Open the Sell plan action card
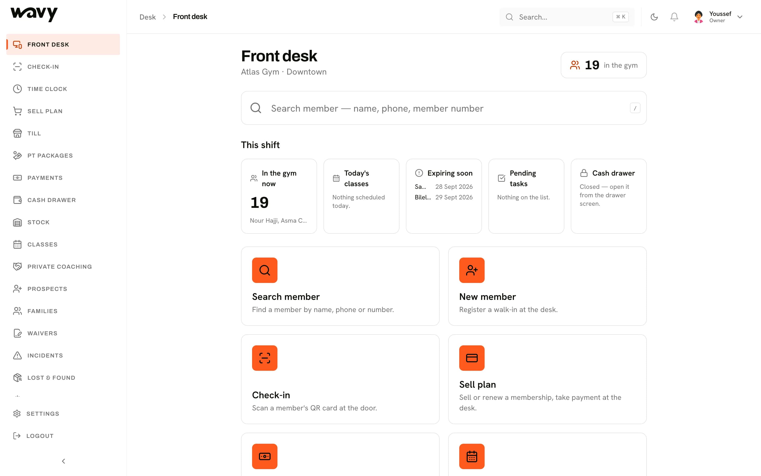This screenshot has width=761, height=476. coord(547,379)
